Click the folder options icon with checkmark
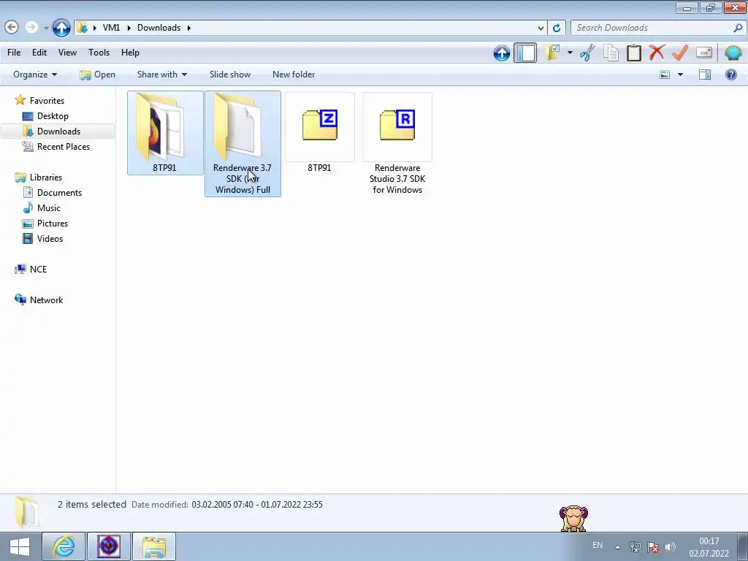Viewport: 748px width, 561px height. 553,53
